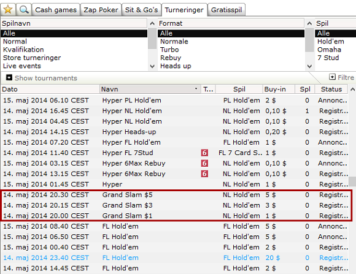
Task: Click 6-max icon on 03.15 Rebuy row
Action: point(204,163)
